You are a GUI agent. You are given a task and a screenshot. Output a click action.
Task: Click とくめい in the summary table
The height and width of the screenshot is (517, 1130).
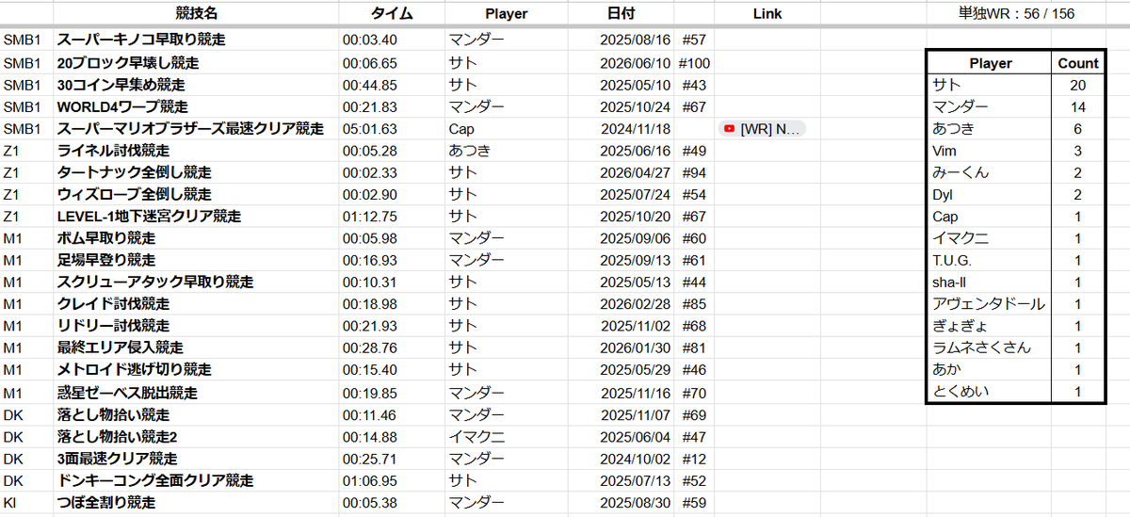pos(990,392)
